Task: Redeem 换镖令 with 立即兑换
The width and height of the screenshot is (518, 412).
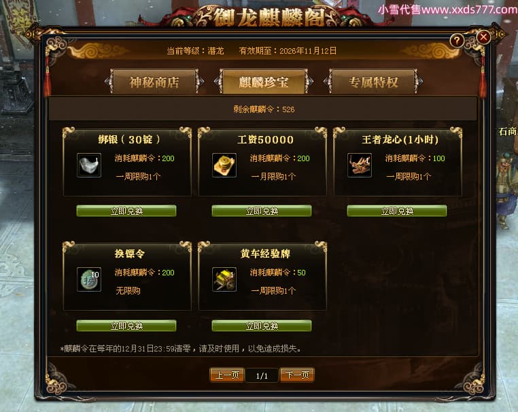Action: 126,326
